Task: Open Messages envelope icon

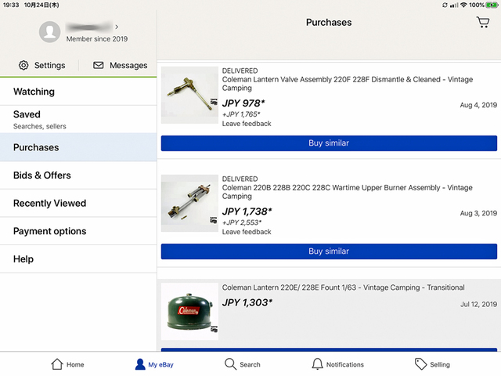Action: tap(98, 65)
